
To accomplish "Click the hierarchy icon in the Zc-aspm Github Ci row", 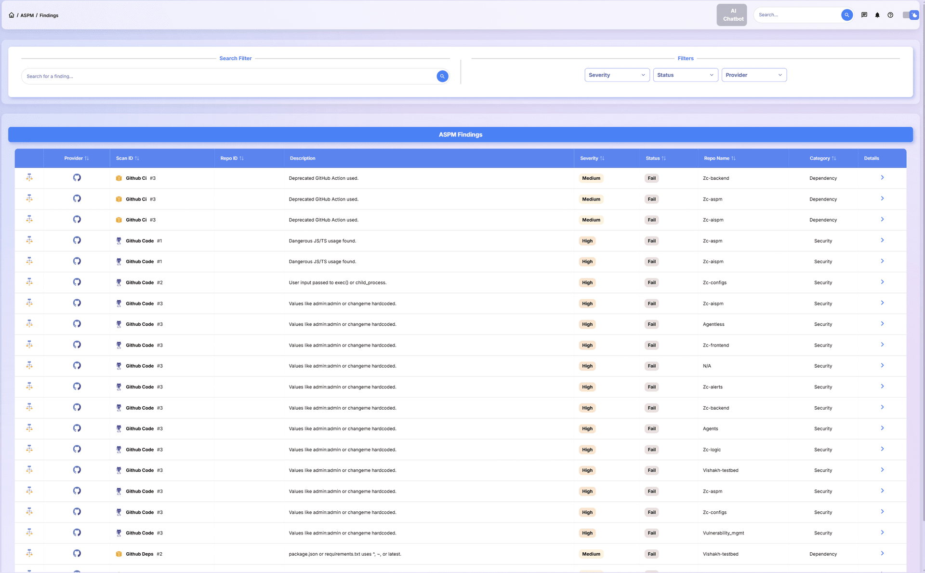I will [29, 198].
